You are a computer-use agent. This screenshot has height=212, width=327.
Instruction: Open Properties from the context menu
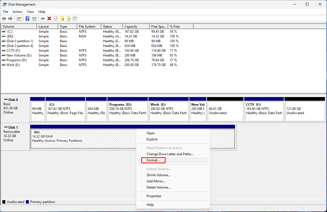click(173, 196)
